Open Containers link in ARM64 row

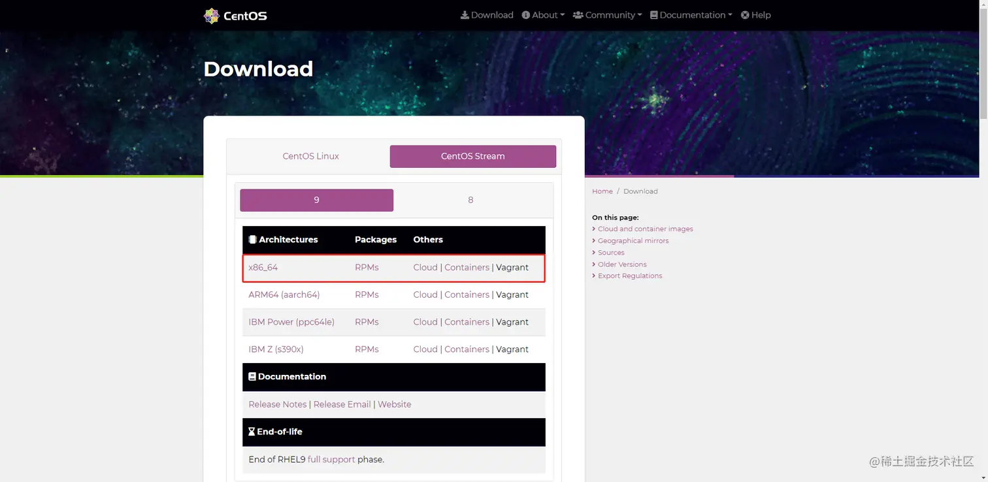[467, 295]
